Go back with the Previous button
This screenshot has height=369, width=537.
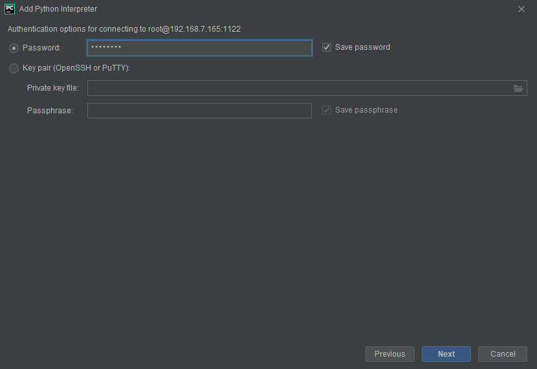coord(389,354)
